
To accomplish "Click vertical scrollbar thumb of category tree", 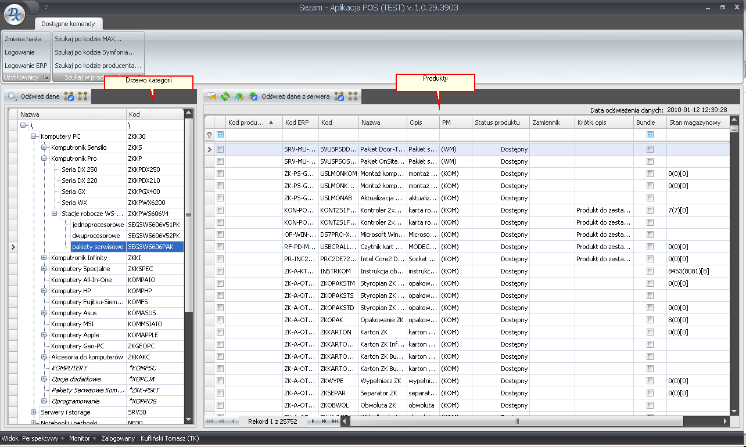I will (x=188, y=215).
